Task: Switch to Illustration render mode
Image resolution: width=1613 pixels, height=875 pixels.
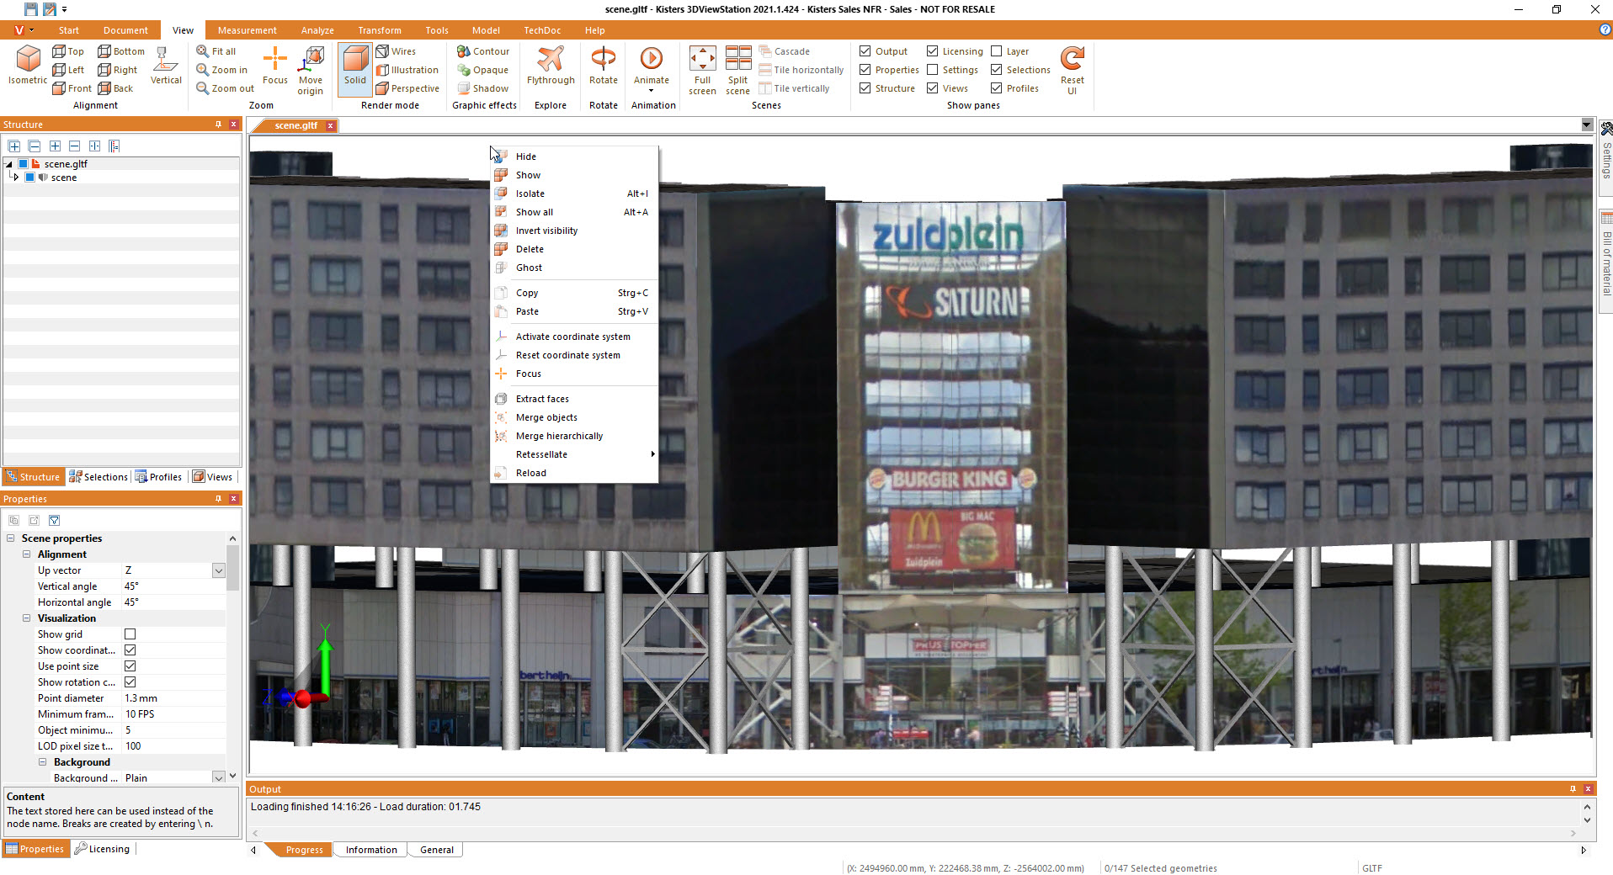Action: [407, 70]
